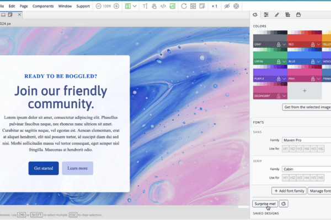Zoom in with the plus icon

(116, 6)
